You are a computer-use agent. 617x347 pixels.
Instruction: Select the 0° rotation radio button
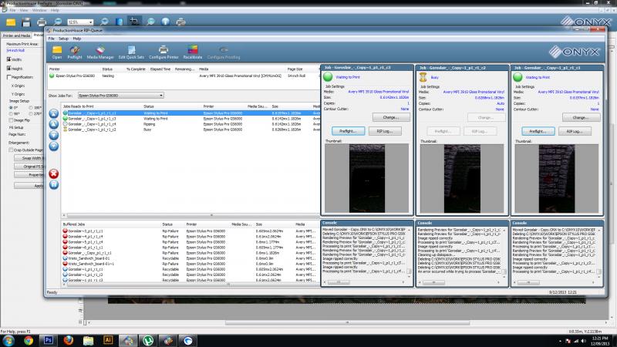point(11,107)
